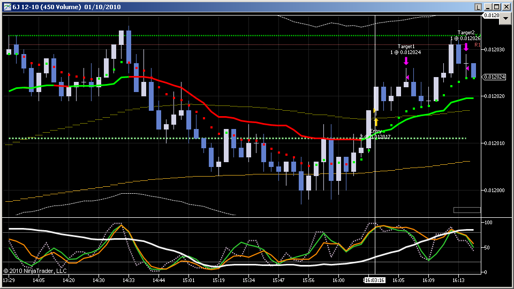Click the '1 @ 0.012024' execution text

(x=405, y=52)
